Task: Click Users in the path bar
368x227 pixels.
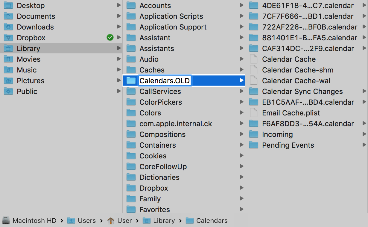Action: [86, 220]
